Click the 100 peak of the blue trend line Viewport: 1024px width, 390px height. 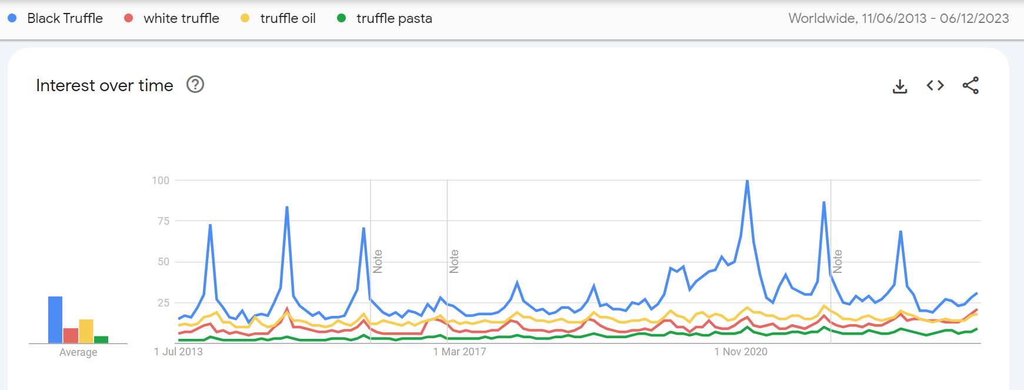click(748, 181)
